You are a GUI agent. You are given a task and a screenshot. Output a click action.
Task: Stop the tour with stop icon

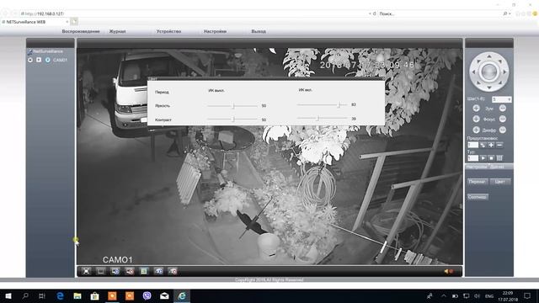pos(491,158)
